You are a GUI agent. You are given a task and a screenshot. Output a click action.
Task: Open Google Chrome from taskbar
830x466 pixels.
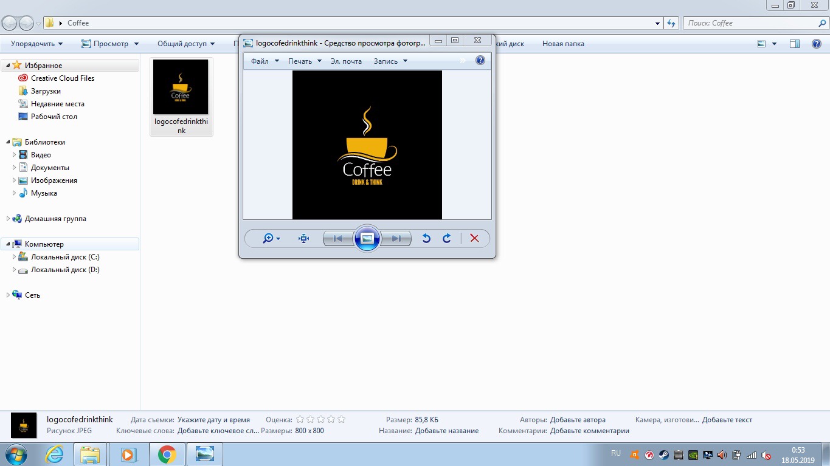167,454
